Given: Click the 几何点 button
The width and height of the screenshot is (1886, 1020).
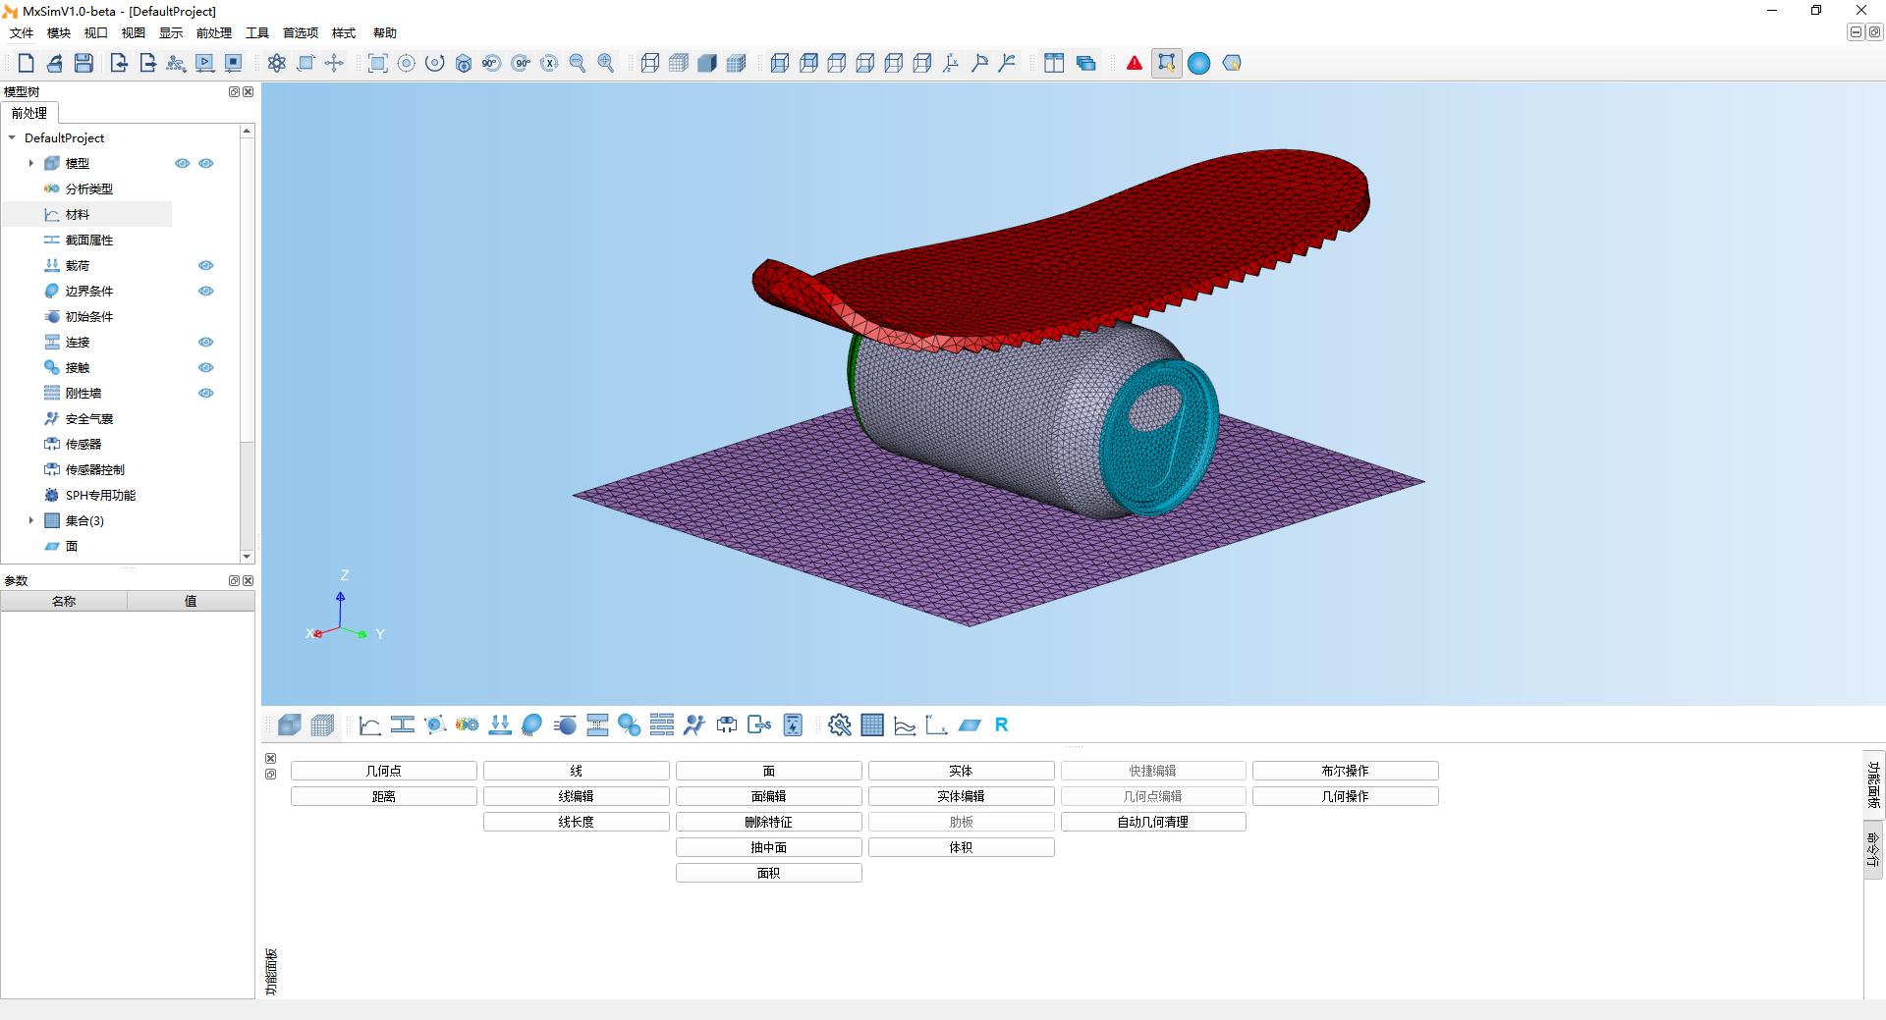Looking at the screenshot, I should 384,771.
